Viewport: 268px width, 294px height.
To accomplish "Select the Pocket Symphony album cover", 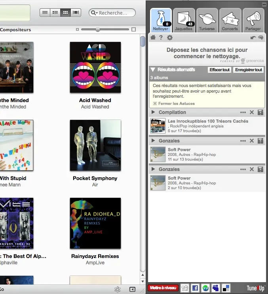I will [x=95, y=145].
